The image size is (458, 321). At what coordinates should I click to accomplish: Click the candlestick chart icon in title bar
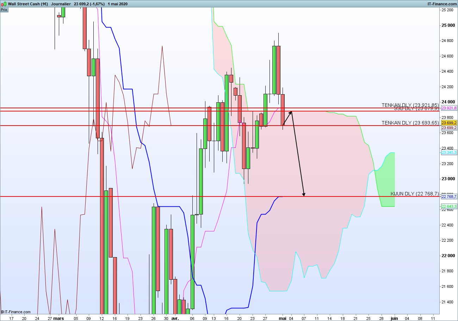coord(4,4)
